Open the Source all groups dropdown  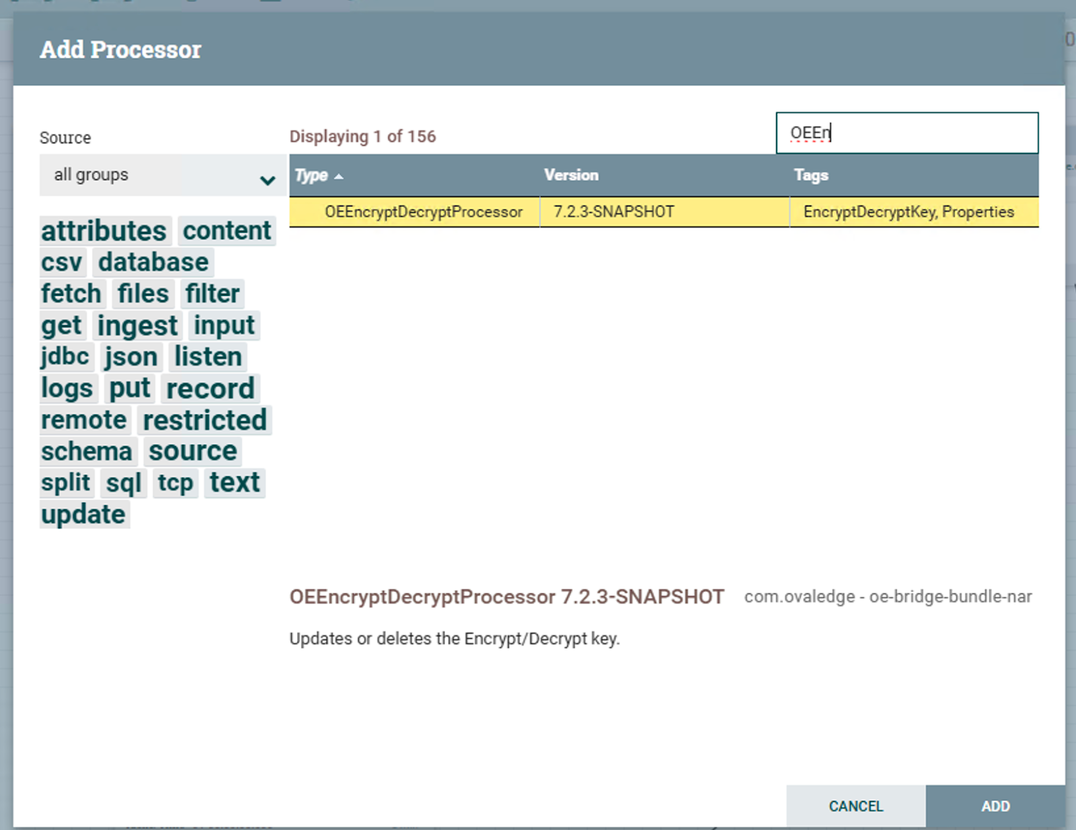162,176
